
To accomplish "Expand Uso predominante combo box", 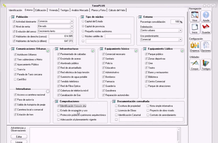I will 180,40.
